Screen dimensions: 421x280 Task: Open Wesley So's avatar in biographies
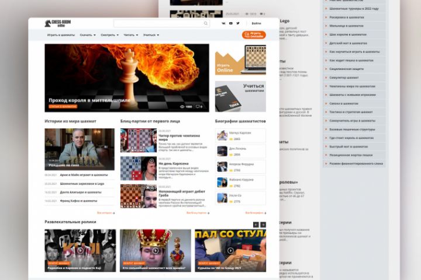click(222, 198)
